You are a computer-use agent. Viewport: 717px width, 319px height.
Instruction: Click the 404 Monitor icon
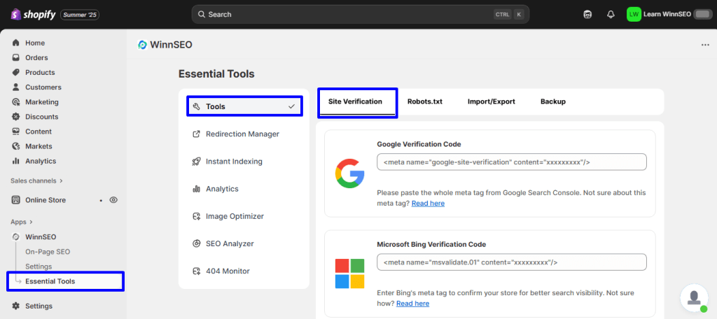[x=197, y=271]
